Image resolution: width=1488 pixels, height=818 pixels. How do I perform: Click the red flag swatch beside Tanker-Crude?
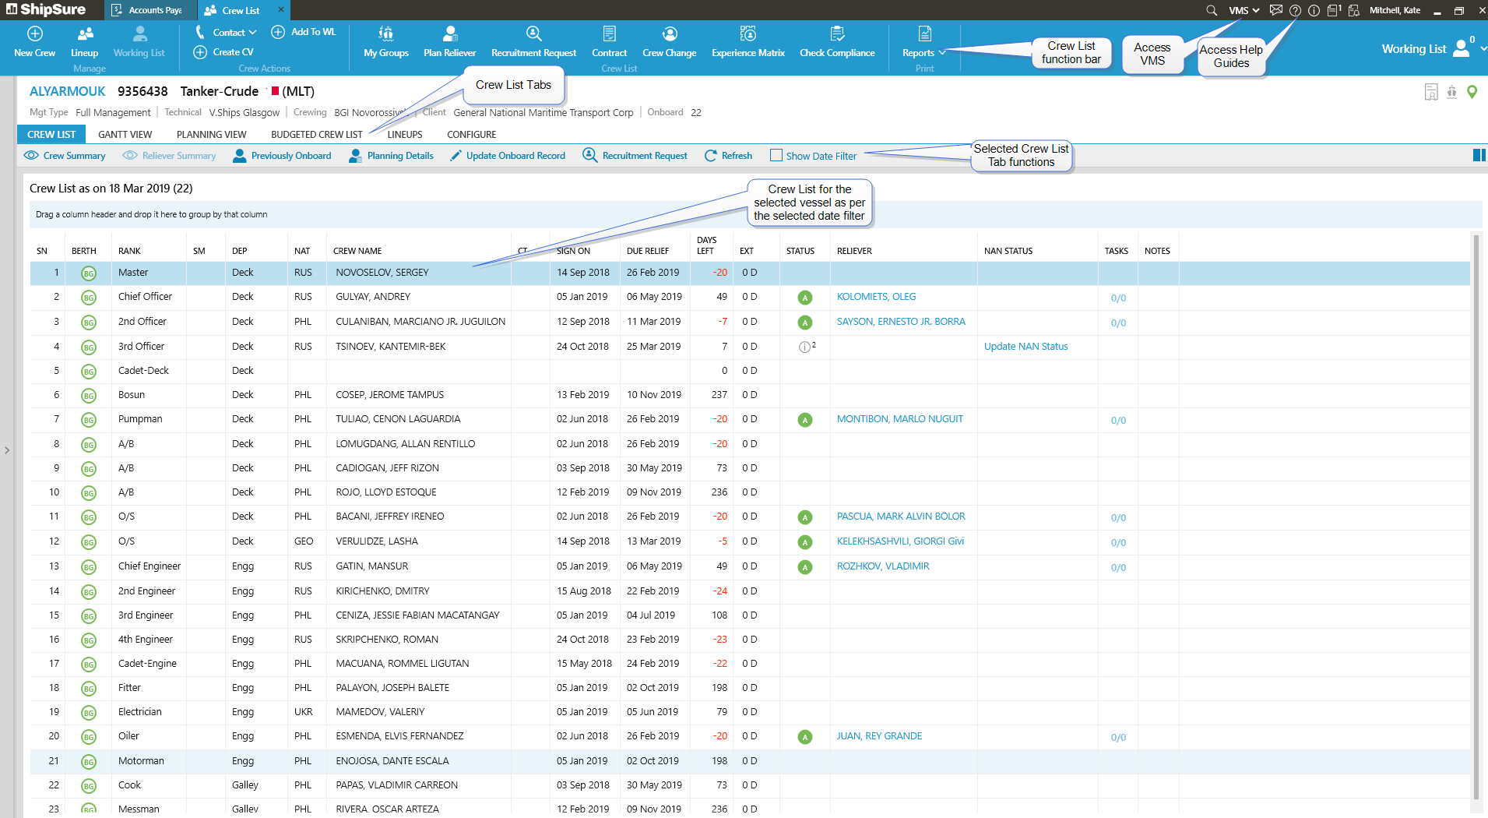pos(275,91)
